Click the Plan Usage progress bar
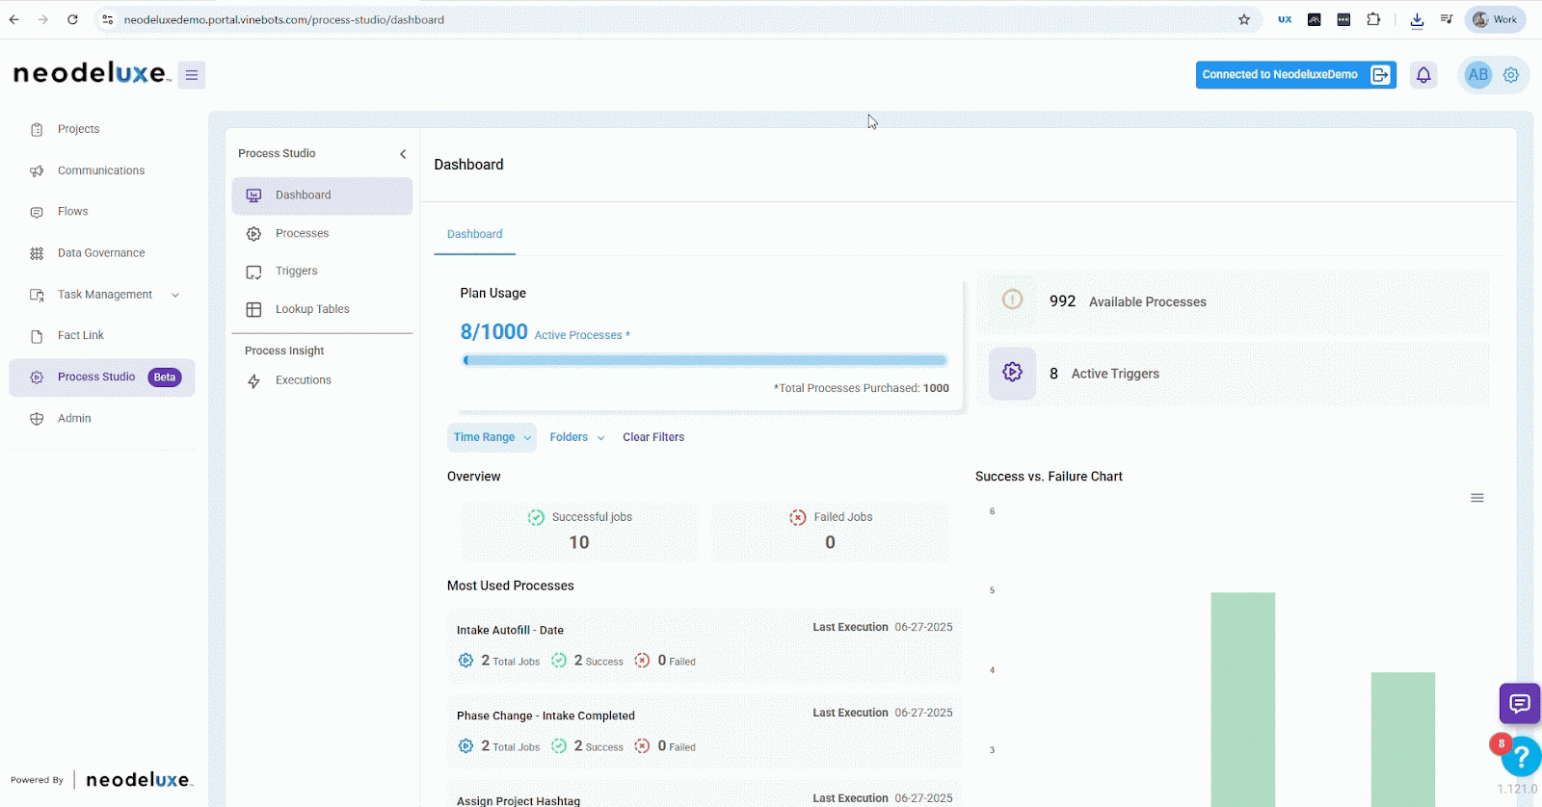 [705, 360]
